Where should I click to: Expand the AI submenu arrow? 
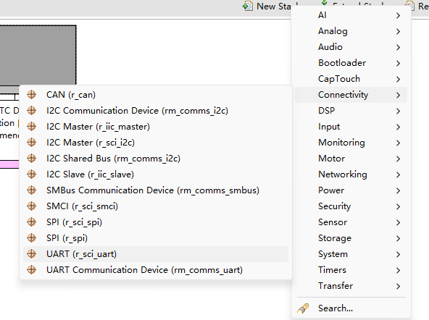tap(398, 16)
